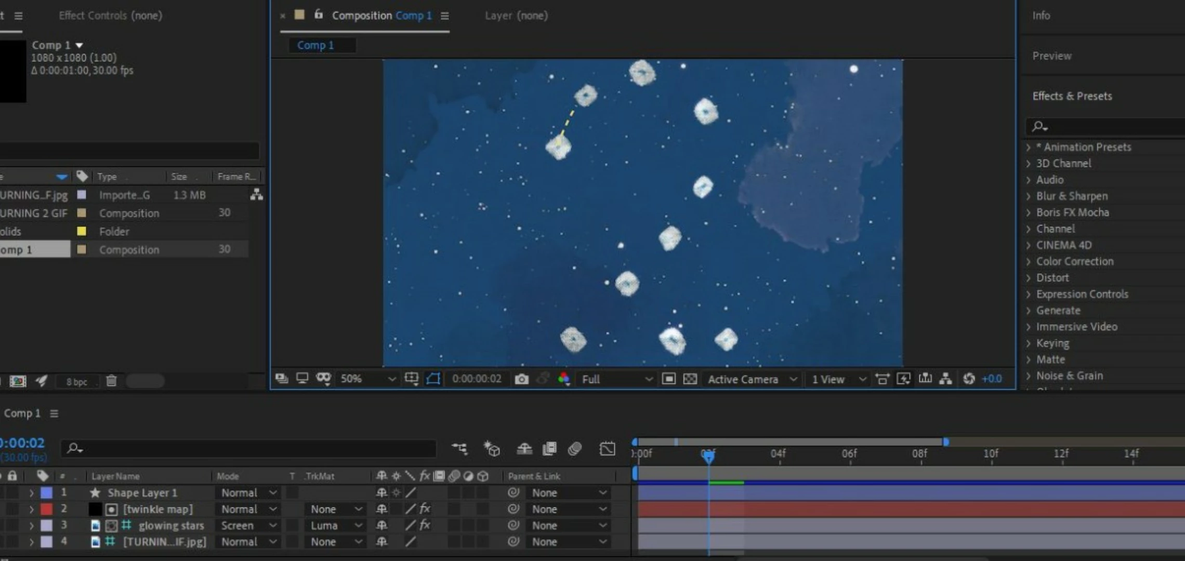Toggle composition panel lock icon

tap(319, 15)
